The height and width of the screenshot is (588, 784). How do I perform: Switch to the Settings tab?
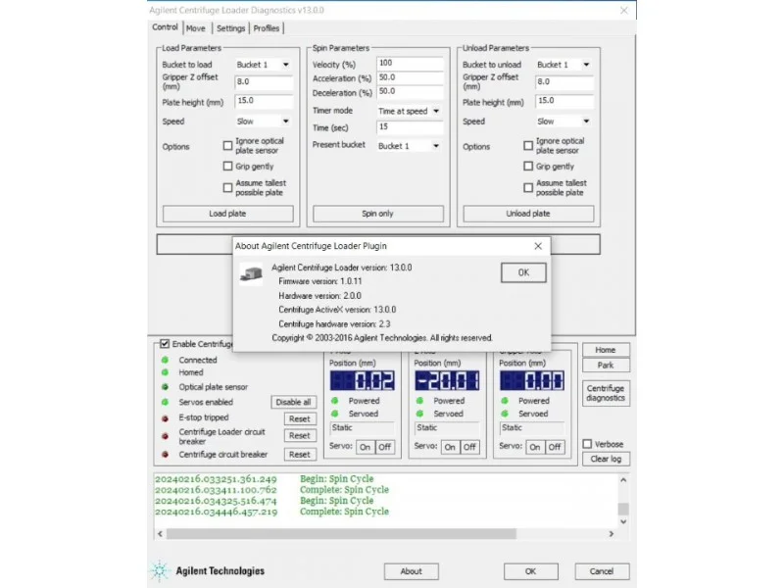[x=231, y=28]
